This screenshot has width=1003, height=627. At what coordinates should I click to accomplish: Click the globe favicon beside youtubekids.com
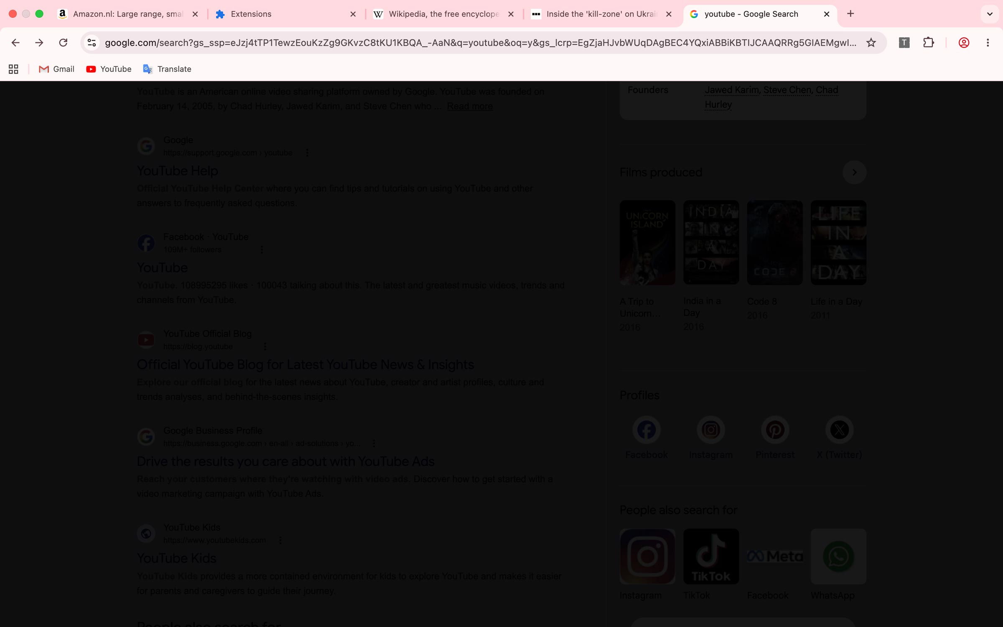146,533
